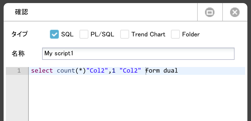Place cursor on the select keyword

pyautogui.click(x=42, y=71)
